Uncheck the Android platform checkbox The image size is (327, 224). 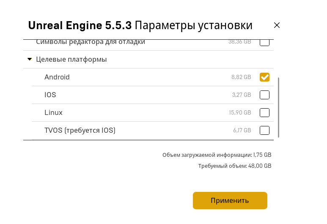[264, 77]
